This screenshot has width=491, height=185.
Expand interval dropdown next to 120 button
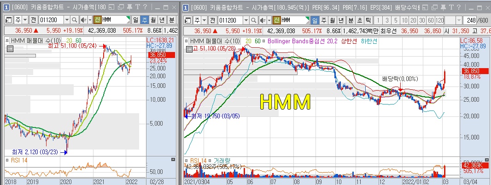click(459, 20)
